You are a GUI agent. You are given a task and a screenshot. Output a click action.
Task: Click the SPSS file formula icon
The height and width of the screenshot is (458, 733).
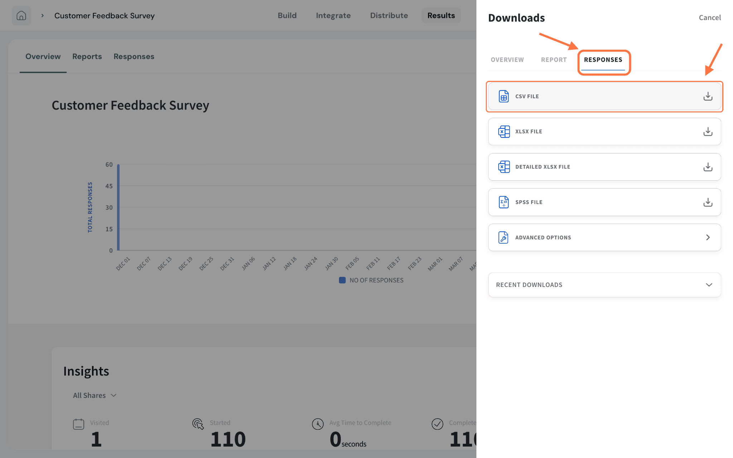[504, 202]
